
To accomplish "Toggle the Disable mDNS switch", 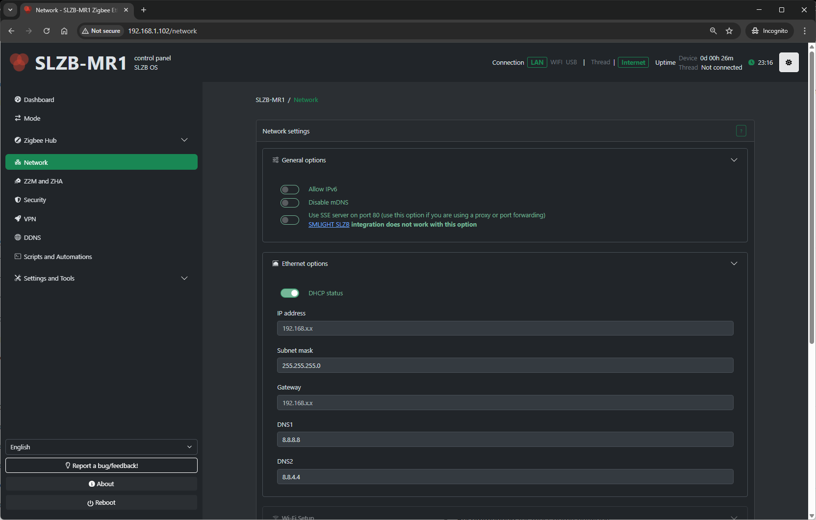I will click(x=289, y=203).
